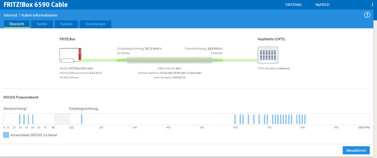Switch to the Übersicht tab
Screen dimensions: 377x158
tap(17, 24)
